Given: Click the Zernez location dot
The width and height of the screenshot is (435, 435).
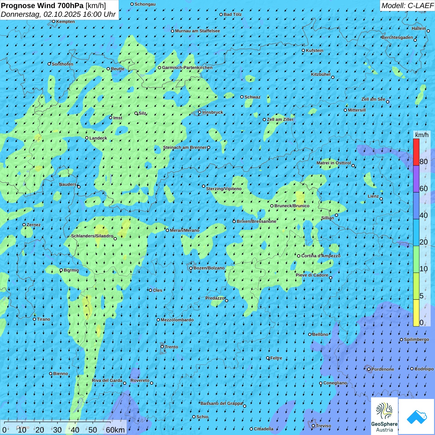Looking at the screenshot, I should click(24, 225).
